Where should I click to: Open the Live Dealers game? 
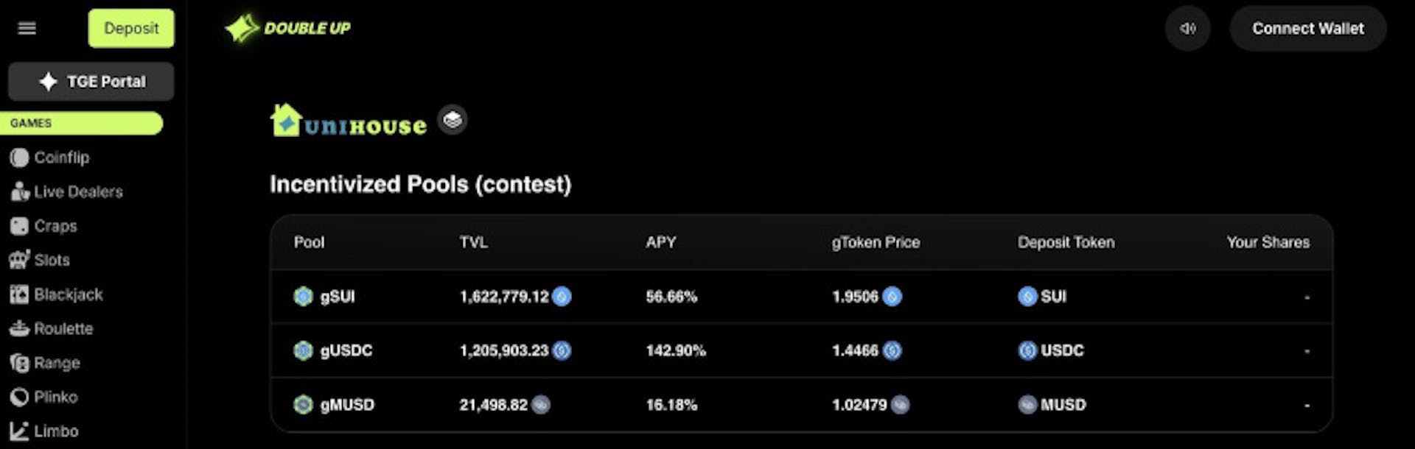click(x=77, y=192)
